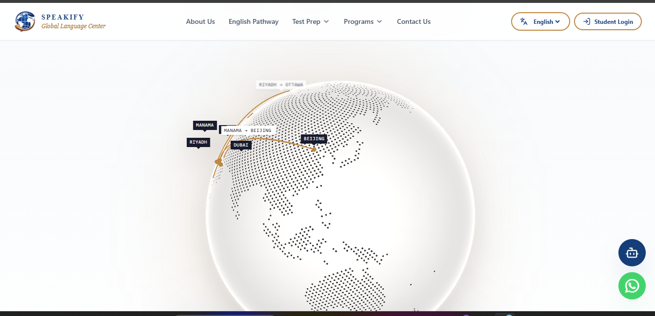Click the login arrow icon
The width and height of the screenshot is (655, 316).
click(x=587, y=21)
